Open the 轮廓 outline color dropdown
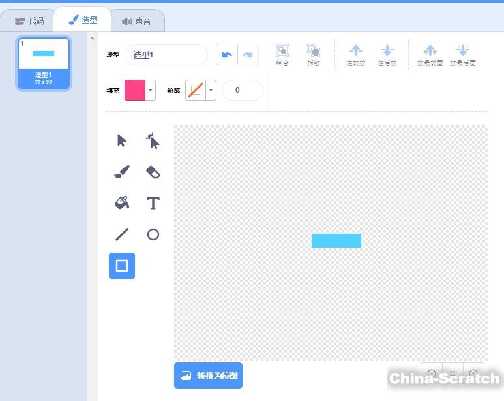 (x=211, y=90)
